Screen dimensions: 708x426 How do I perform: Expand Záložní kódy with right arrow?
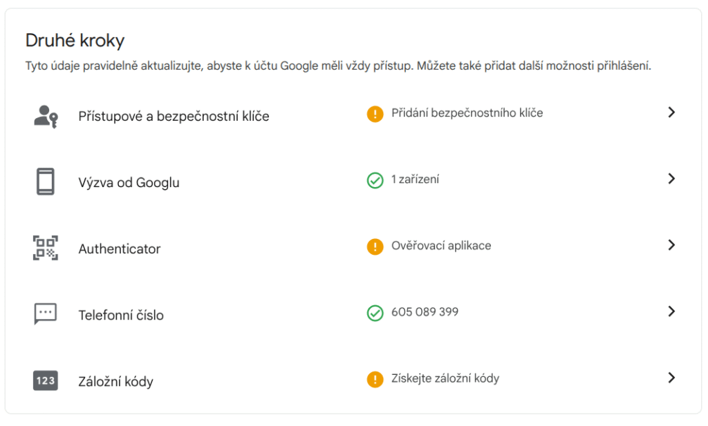coord(671,377)
